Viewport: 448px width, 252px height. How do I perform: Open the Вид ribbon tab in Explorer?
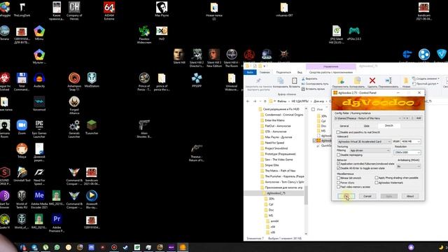(x=300, y=72)
